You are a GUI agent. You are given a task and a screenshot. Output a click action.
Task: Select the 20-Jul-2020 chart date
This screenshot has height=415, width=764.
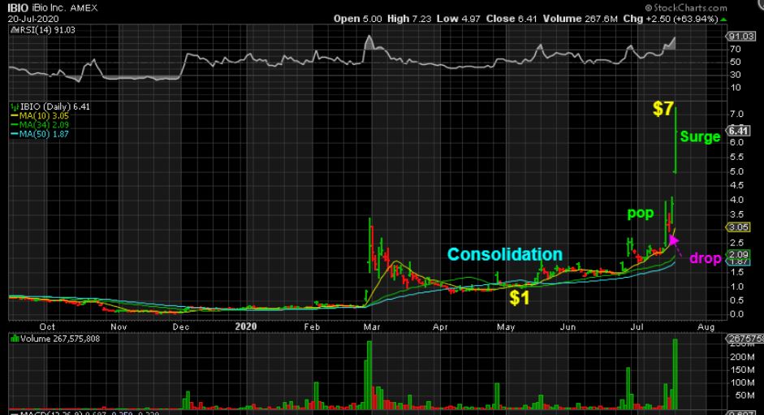[x=33, y=19]
